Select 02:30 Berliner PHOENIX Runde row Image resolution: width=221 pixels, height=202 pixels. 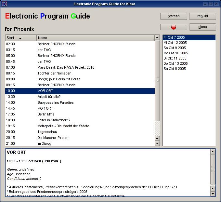point(80,44)
